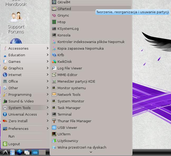Click the submenu scroll-down arrow
This screenshot has height=156, width=171.
[x=91, y=152]
